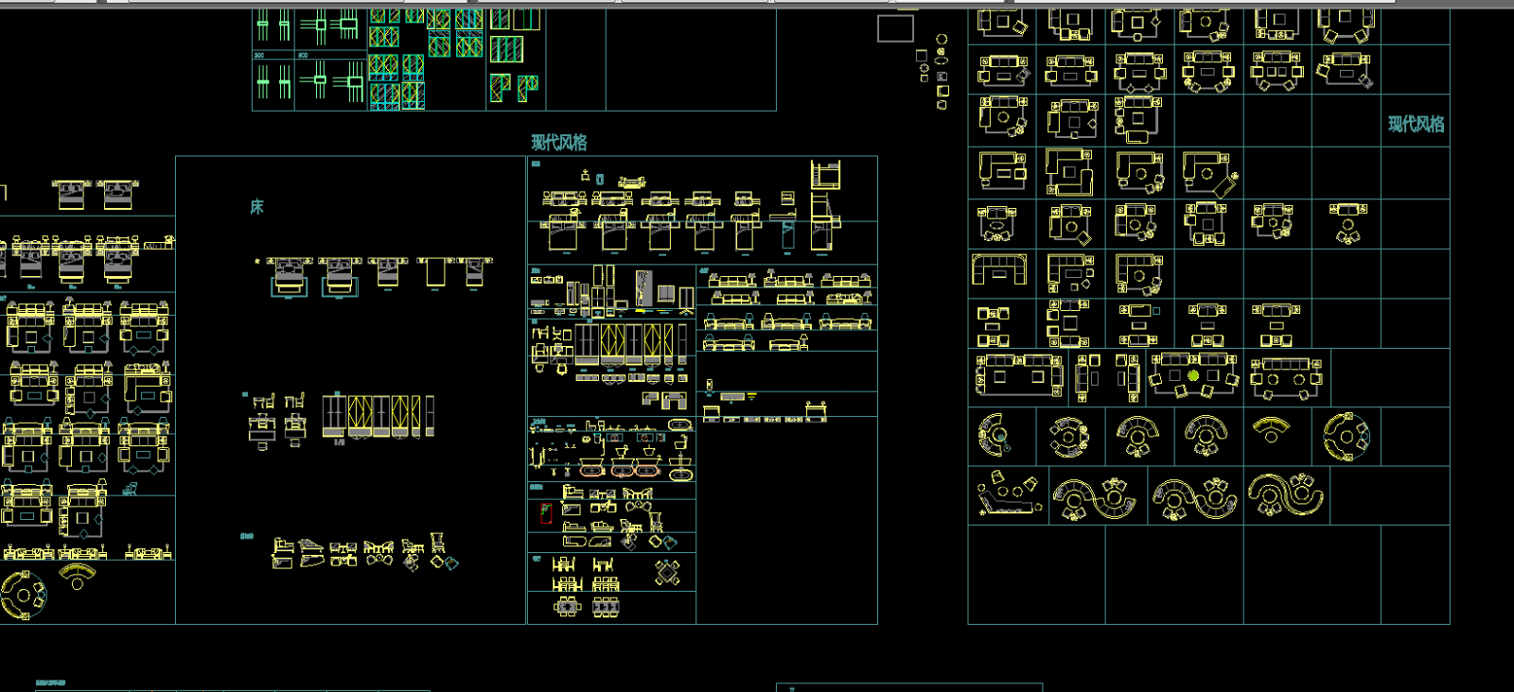Pick the lone curved sofa arc with a round table
The height and width of the screenshot is (692, 1514).
[1271, 430]
